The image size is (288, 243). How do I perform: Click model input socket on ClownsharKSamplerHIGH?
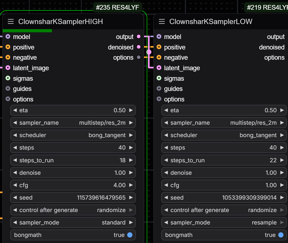tap(8, 36)
